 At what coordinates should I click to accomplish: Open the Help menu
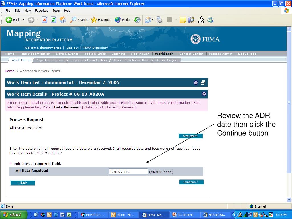(x=67, y=11)
